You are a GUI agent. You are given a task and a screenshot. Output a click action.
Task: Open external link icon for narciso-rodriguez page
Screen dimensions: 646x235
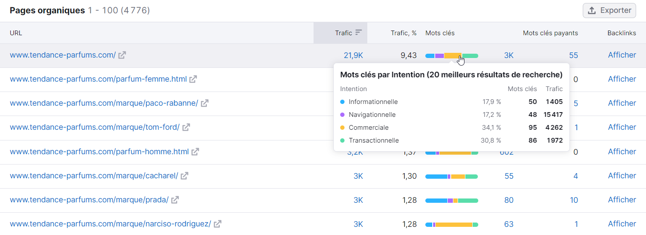[218, 224]
